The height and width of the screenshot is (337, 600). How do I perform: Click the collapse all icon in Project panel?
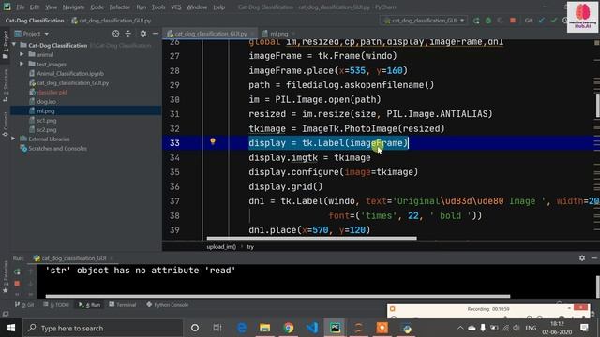[x=127, y=34]
